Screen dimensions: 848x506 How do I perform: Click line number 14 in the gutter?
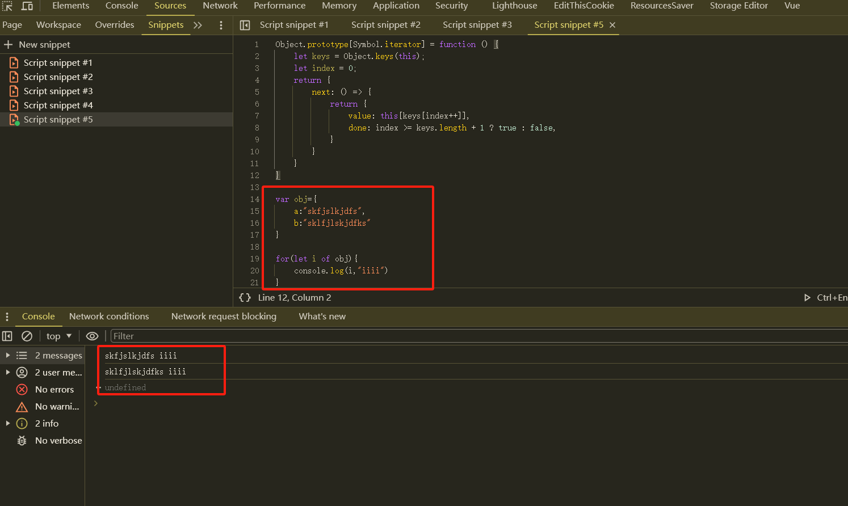click(x=254, y=199)
